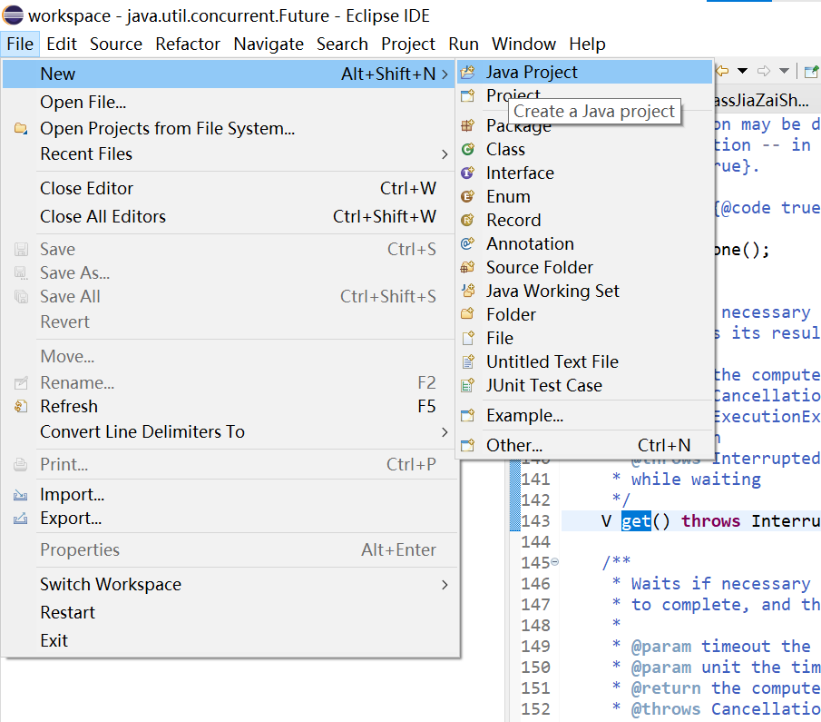
Task: Open the Edit menu
Action: point(62,44)
